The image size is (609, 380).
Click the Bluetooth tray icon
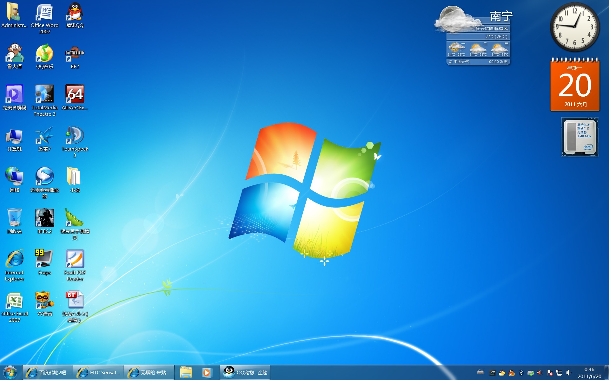(521, 373)
